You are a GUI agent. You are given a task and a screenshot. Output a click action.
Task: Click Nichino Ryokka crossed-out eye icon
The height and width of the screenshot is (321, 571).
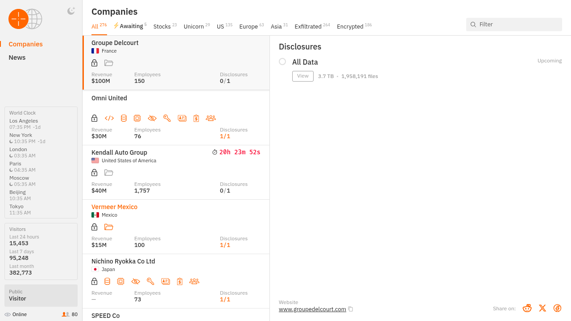[136, 281]
